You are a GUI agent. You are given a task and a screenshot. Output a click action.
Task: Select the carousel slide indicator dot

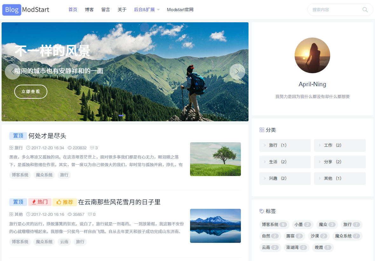pos(121,116)
